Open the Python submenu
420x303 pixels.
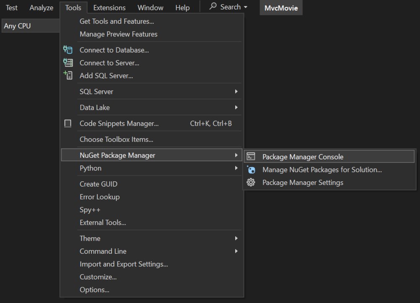tap(91, 168)
